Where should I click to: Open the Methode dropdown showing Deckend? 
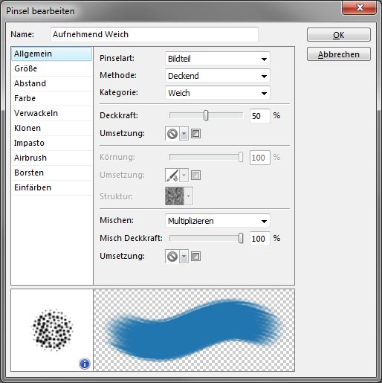click(217, 76)
